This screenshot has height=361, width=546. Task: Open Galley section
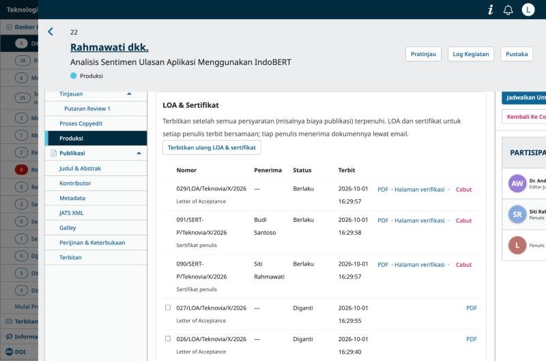[96, 228]
